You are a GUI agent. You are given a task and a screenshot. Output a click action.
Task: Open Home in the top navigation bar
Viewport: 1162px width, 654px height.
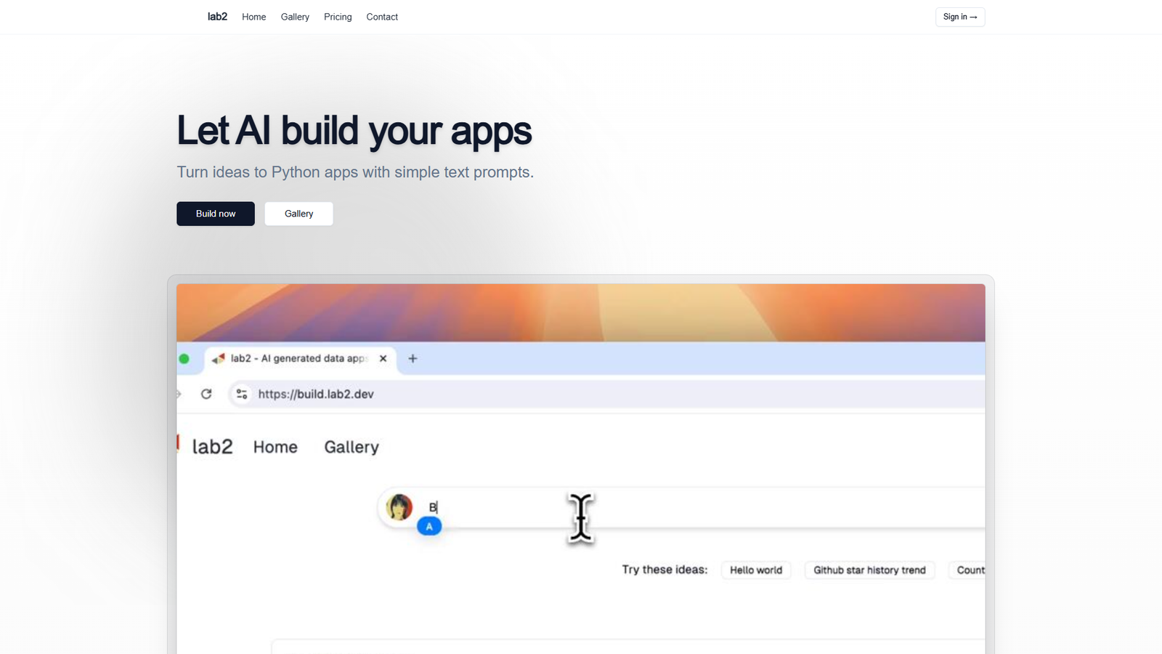[x=253, y=17]
